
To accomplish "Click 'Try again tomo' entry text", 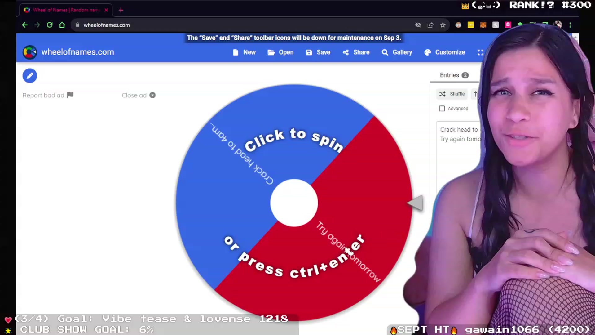I will [x=460, y=139].
